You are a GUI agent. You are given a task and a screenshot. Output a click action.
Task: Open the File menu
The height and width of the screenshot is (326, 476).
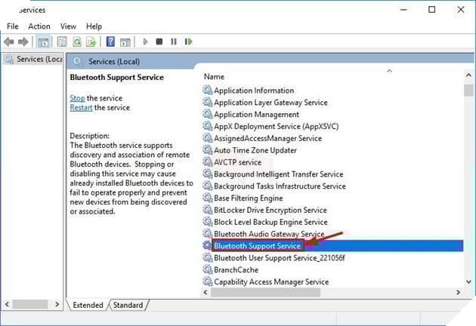[x=13, y=26]
